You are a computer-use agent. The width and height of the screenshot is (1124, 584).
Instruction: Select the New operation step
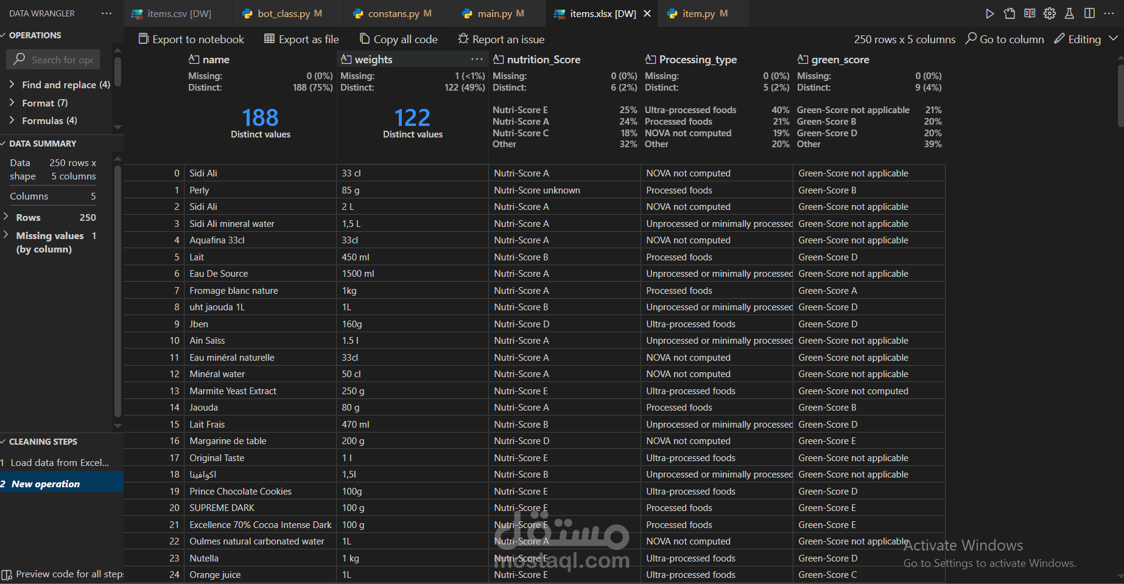point(61,484)
